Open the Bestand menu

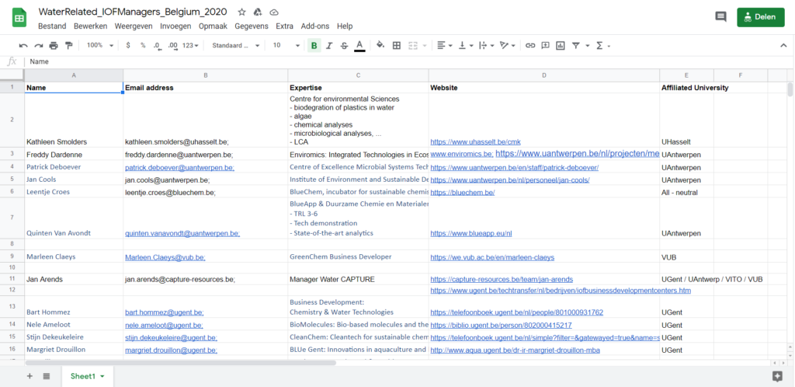pyautogui.click(x=52, y=26)
